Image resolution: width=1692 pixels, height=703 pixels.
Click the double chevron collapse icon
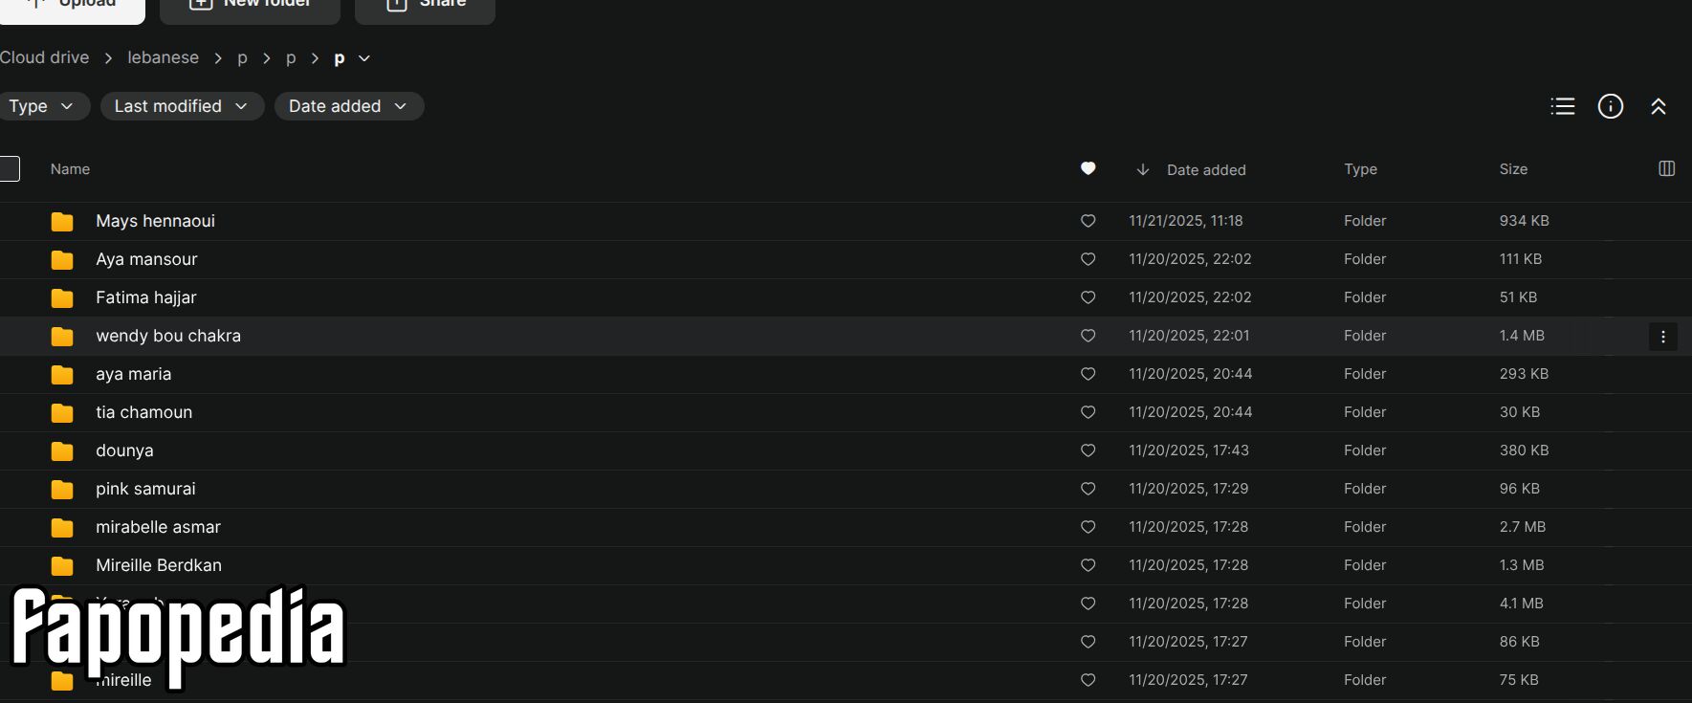click(x=1659, y=106)
